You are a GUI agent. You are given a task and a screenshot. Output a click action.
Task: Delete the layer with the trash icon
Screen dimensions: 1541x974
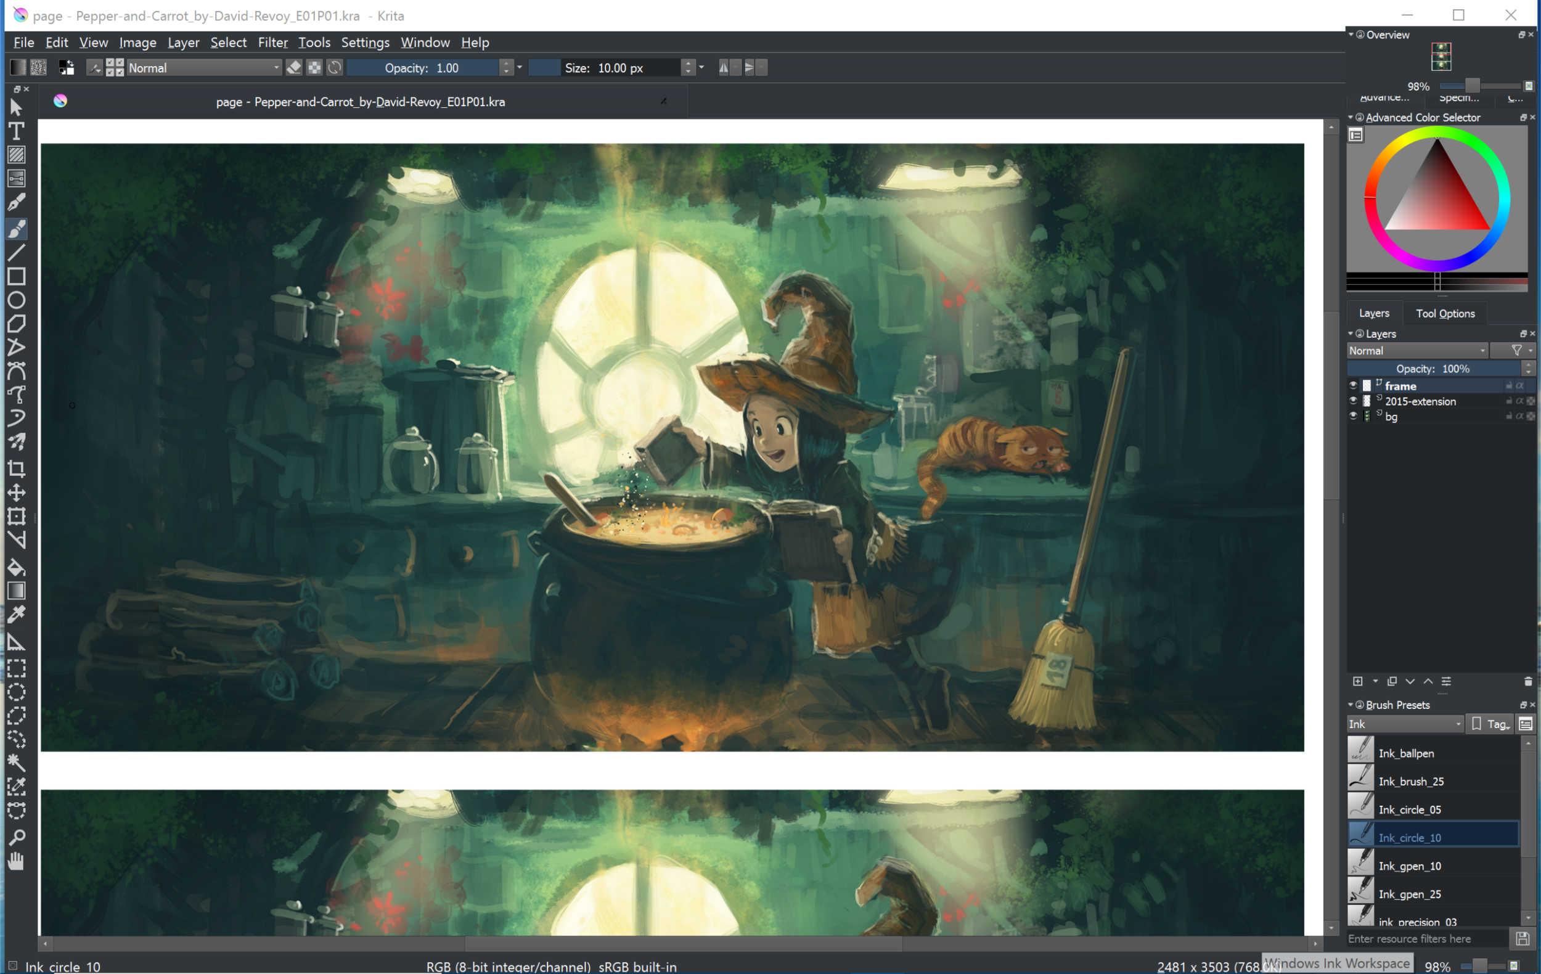(1528, 682)
